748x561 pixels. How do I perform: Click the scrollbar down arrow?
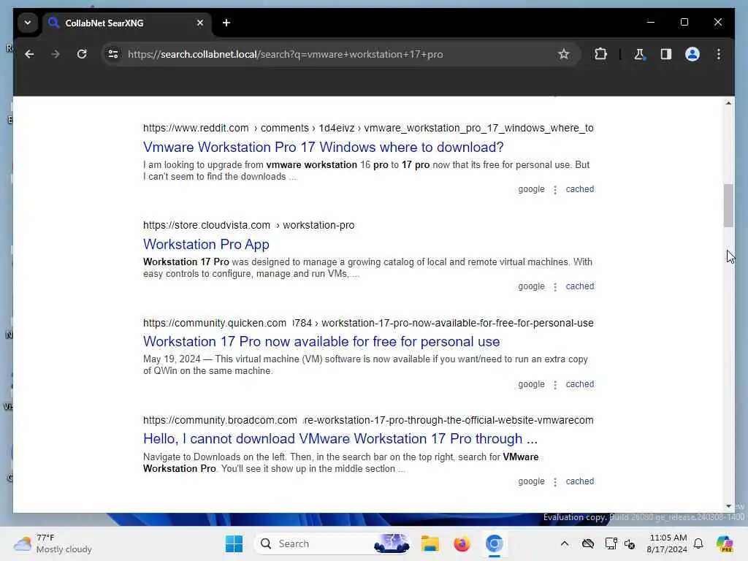[x=728, y=506]
